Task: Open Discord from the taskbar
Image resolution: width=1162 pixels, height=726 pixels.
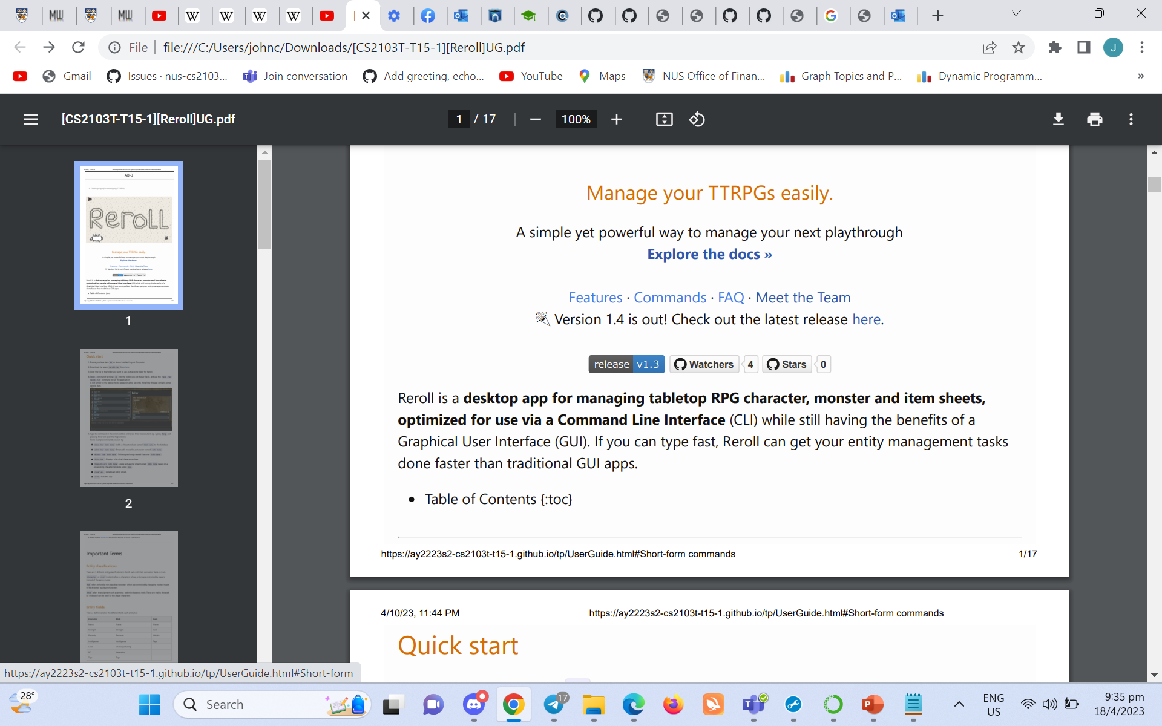Action: coord(474,704)
